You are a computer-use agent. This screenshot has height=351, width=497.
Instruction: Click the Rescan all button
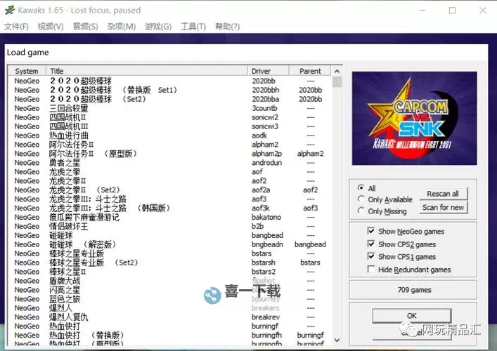[x=443, y=194]
